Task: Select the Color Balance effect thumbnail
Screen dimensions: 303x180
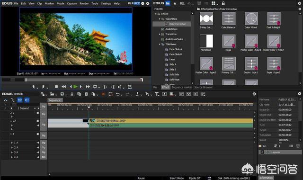Action: [229, 18]
